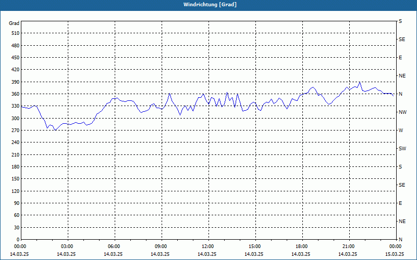Select the 60 y-axis value
Viewport: 417px width, 260px height.
tap(17, 215)
